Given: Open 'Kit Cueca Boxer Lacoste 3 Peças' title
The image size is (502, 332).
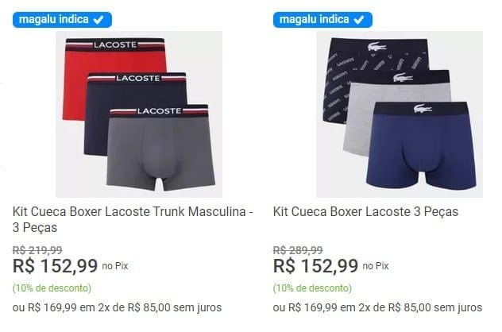Looking at the screenshot, I should 365,211.
